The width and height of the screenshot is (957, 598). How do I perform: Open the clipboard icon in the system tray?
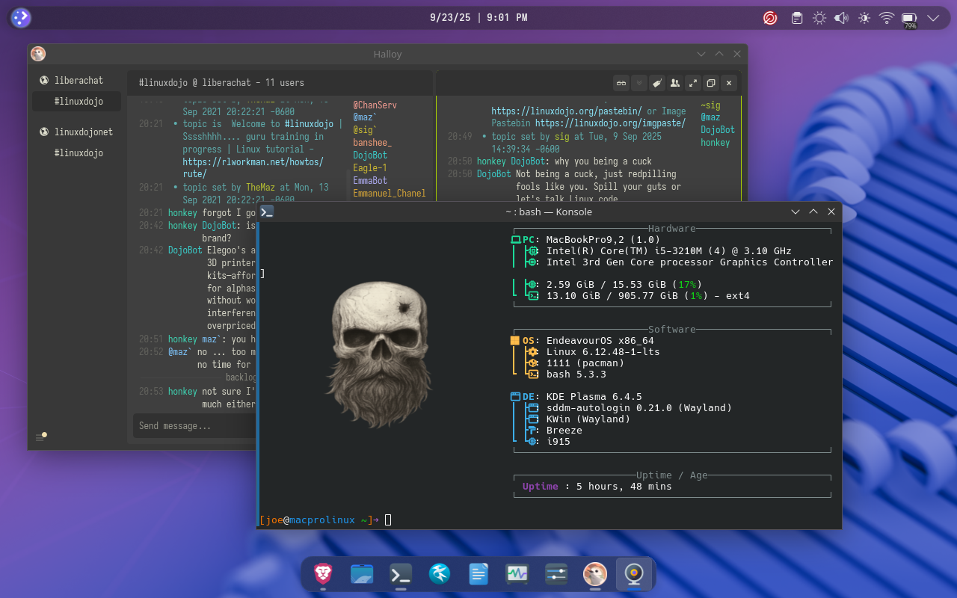[797, 18]
